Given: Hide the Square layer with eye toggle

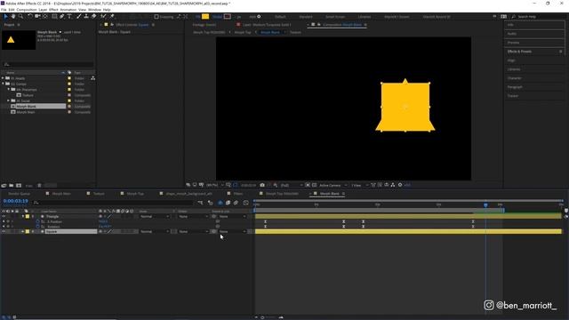Looking at the screenshot, I should (x=4, y=231).
